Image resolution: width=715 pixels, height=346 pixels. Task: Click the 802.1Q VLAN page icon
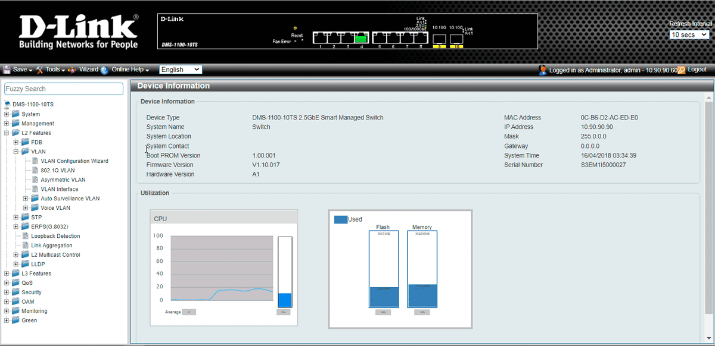35,171
